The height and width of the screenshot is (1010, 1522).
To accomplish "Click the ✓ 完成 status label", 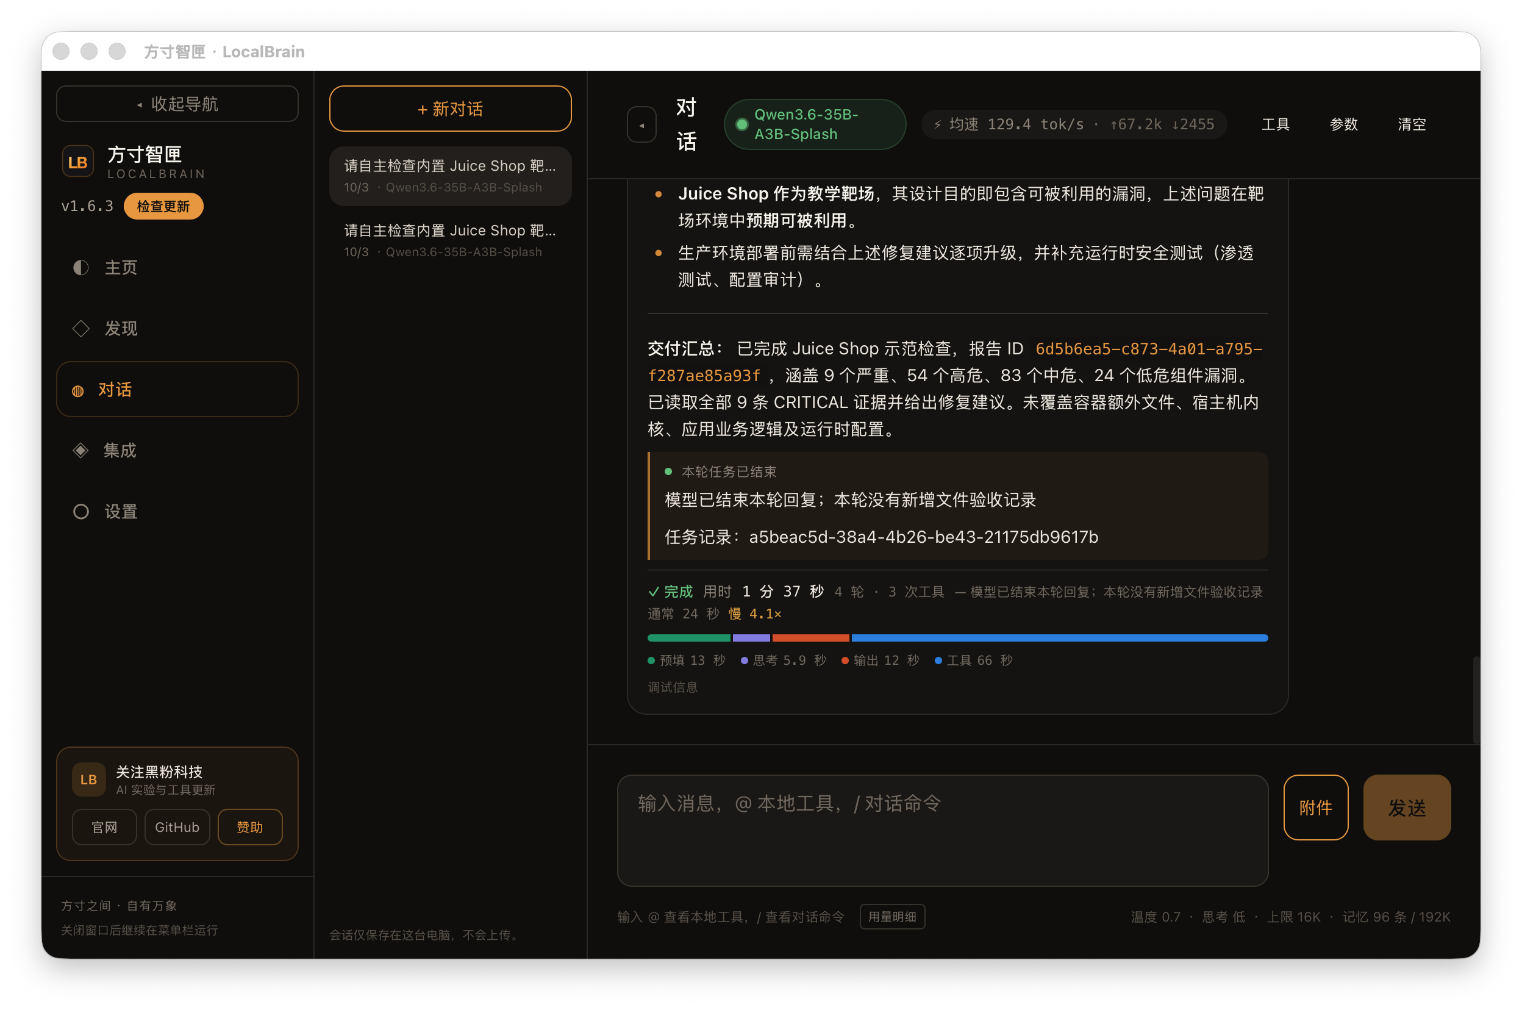I will click(x=670, y=592).
